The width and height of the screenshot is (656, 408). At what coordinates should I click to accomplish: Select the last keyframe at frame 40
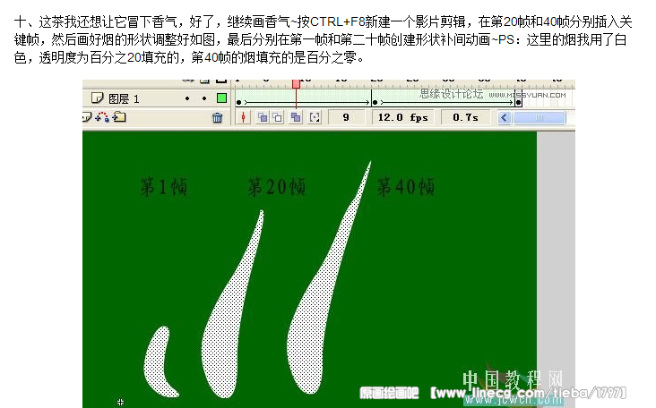tap(518, 102)
